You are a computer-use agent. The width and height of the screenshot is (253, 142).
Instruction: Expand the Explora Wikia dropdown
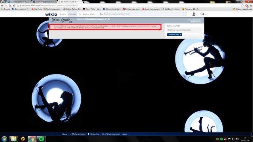tap(89, 14)
